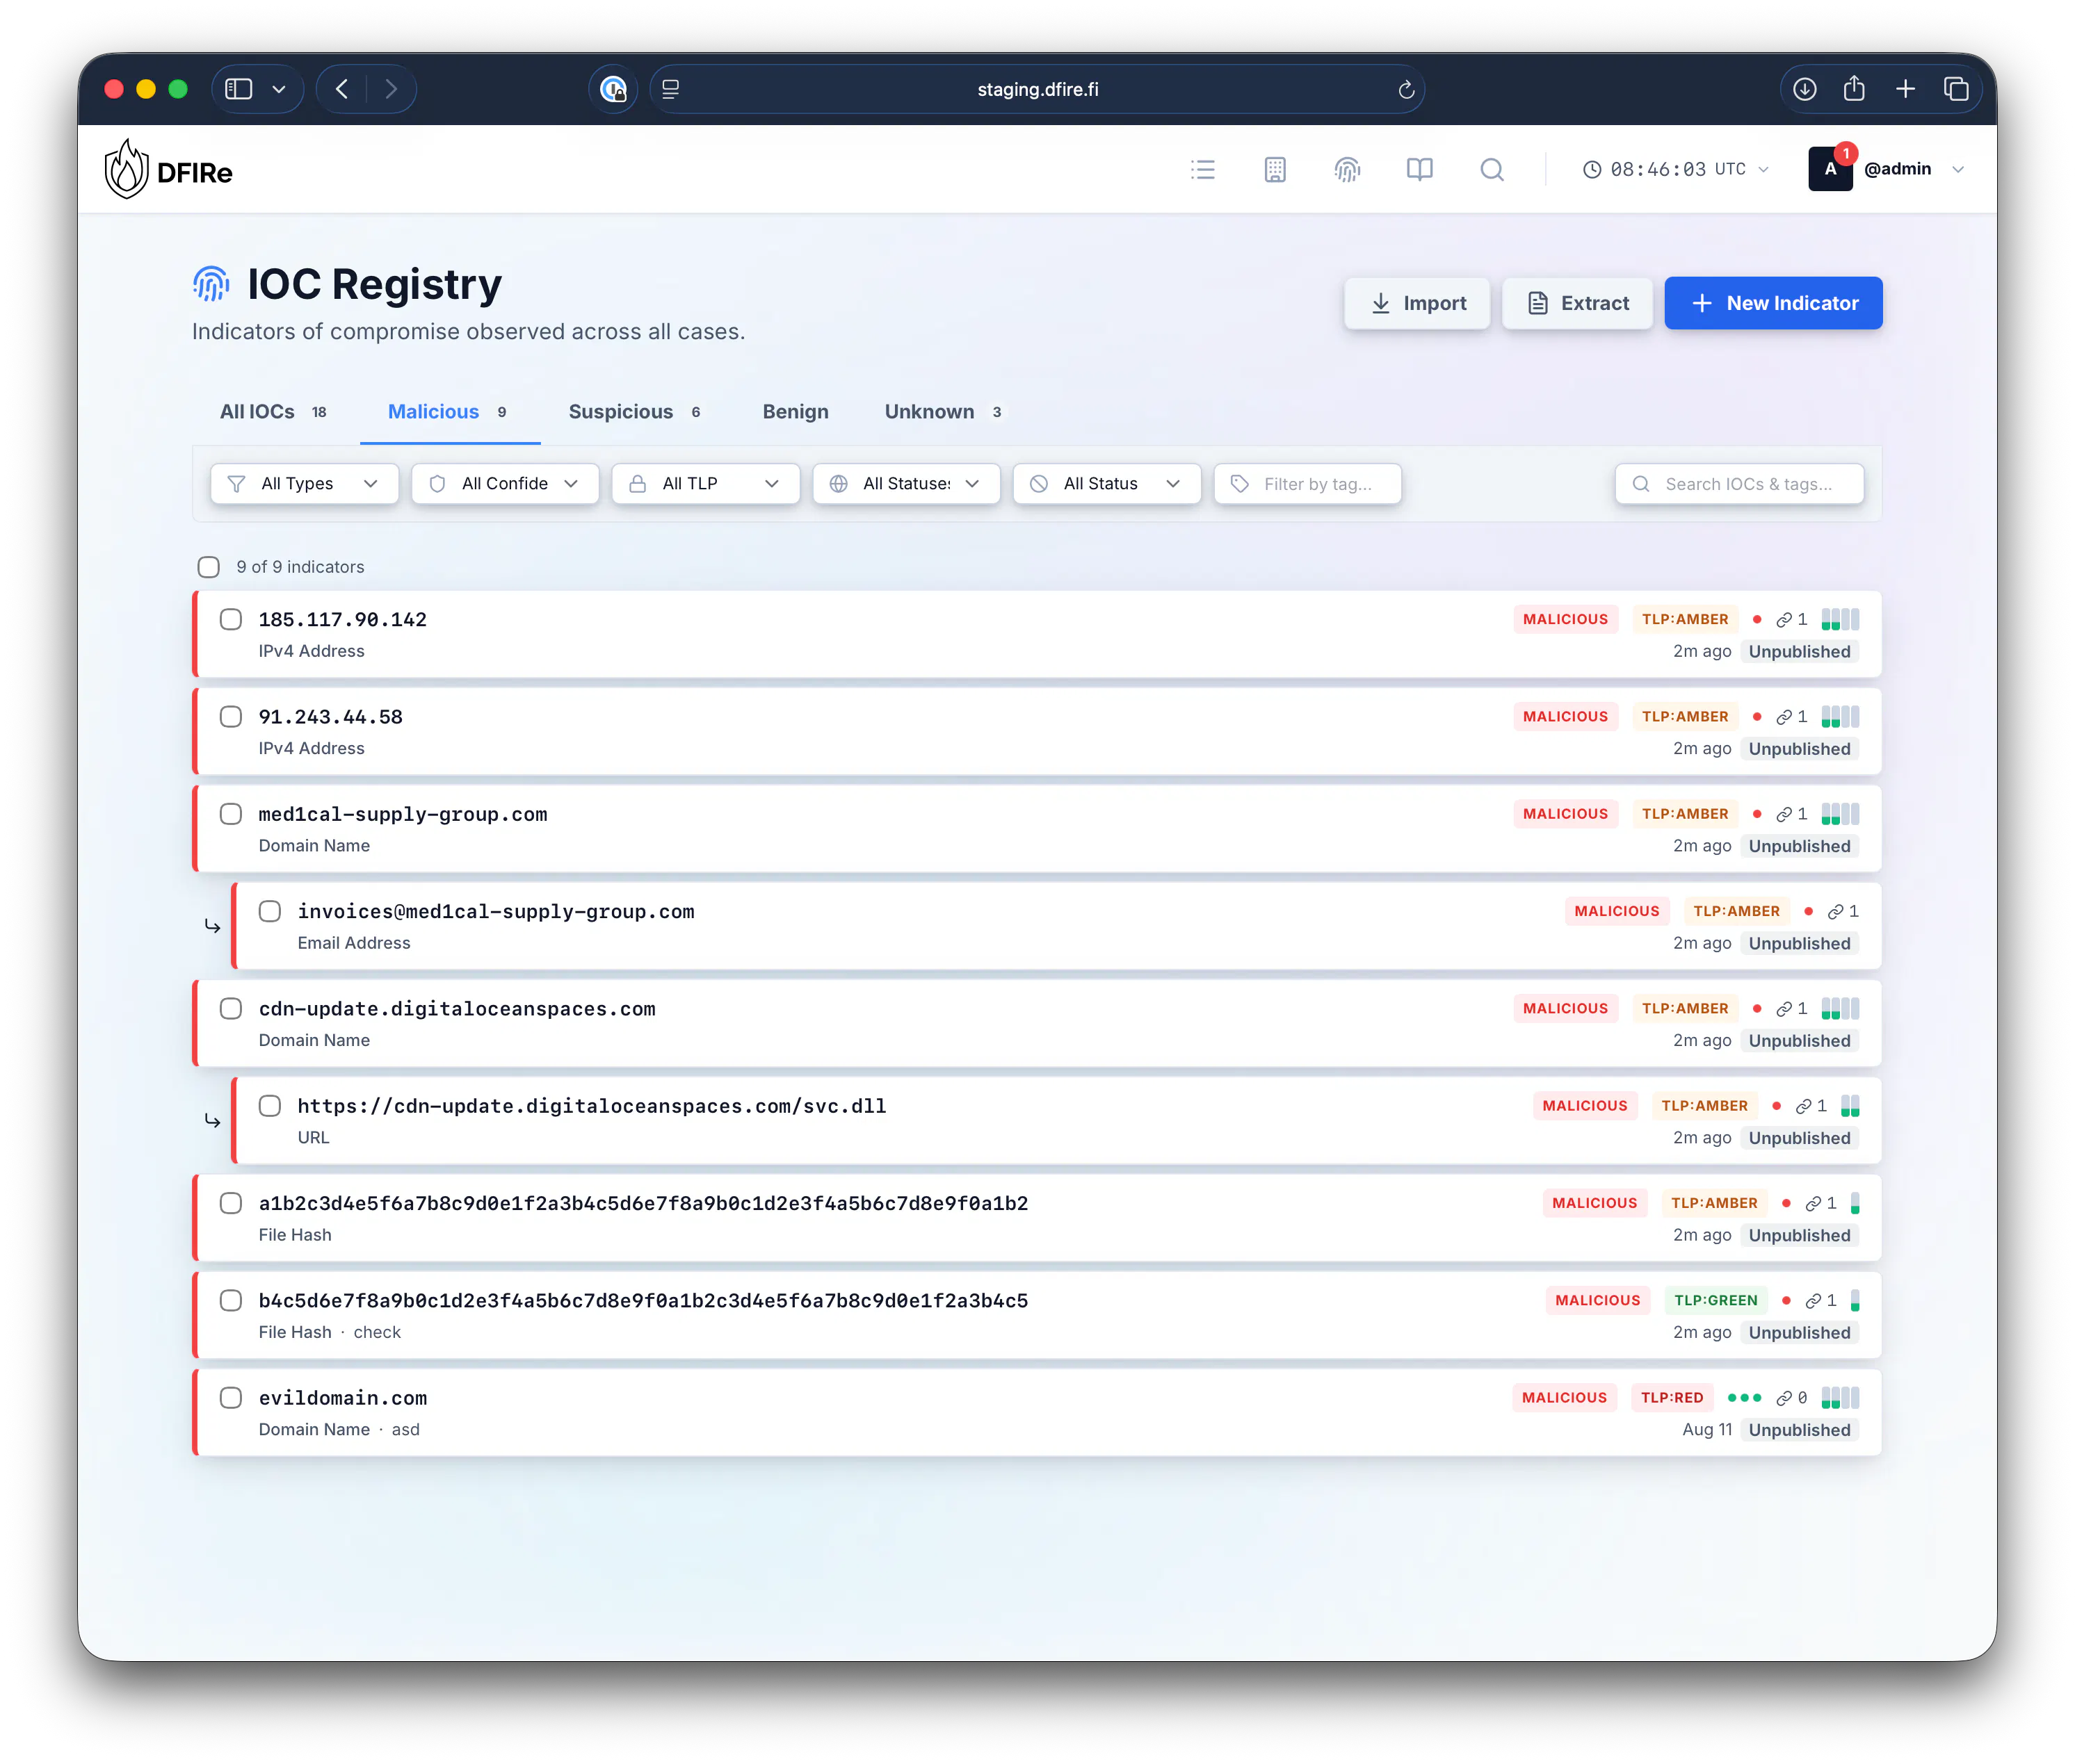The width and height of the screenshot is (2075, 1764).
Task: Open indicator 185.117.90.142
Action: pos(1037,634)
